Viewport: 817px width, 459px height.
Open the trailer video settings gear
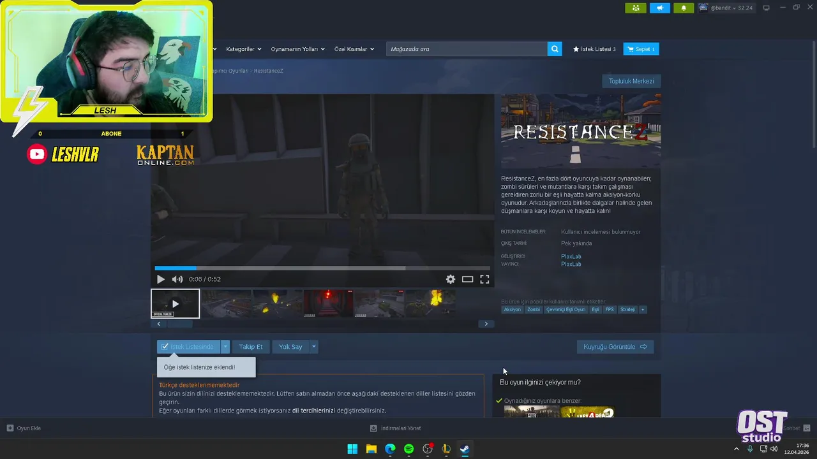tap(451, 279)
